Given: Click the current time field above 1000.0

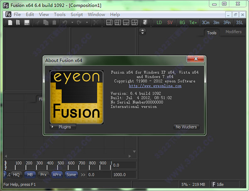Looking at the screenshot, I should coord(124,165).
